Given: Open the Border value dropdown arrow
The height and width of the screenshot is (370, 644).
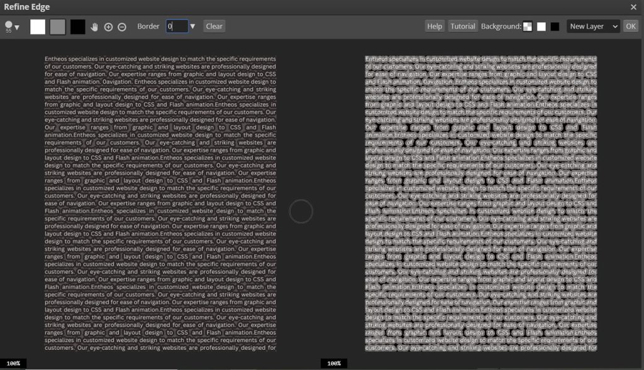Looking at the screenshot, I should click(x=192, y=26).
